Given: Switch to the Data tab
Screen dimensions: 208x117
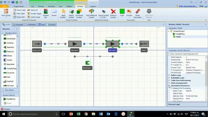Looking at the screenshot, I should (x=42, y=25).
